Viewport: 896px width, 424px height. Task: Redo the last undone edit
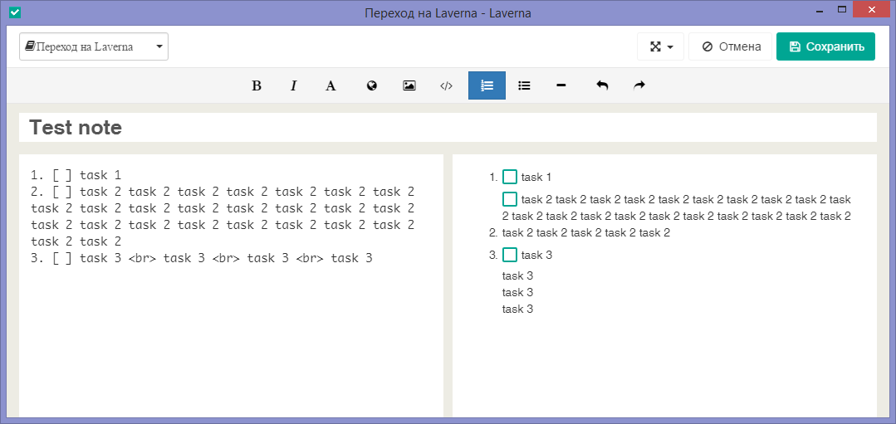[x=639, y=85]
